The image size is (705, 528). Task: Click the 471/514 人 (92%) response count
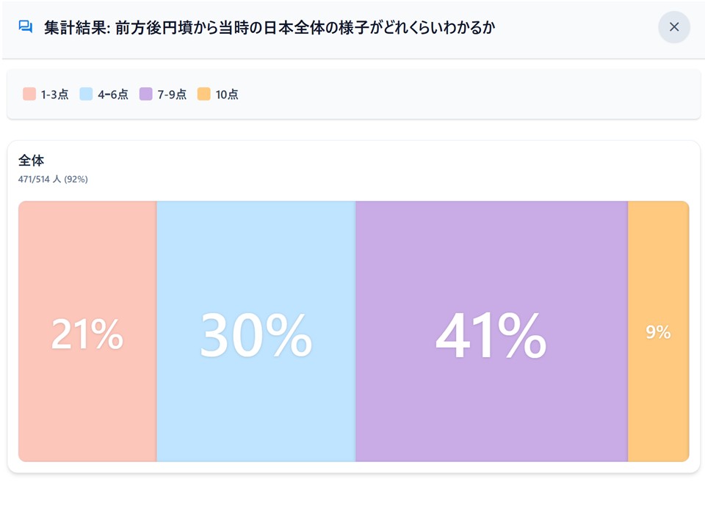tap(53, 179)
